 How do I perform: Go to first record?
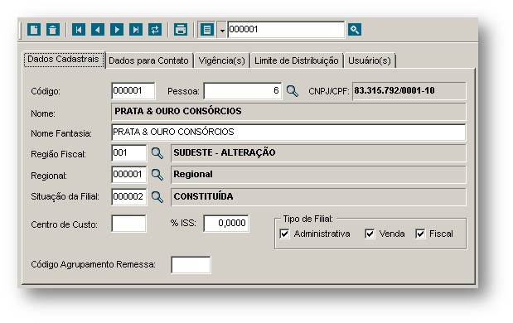[x=79, y=30]
